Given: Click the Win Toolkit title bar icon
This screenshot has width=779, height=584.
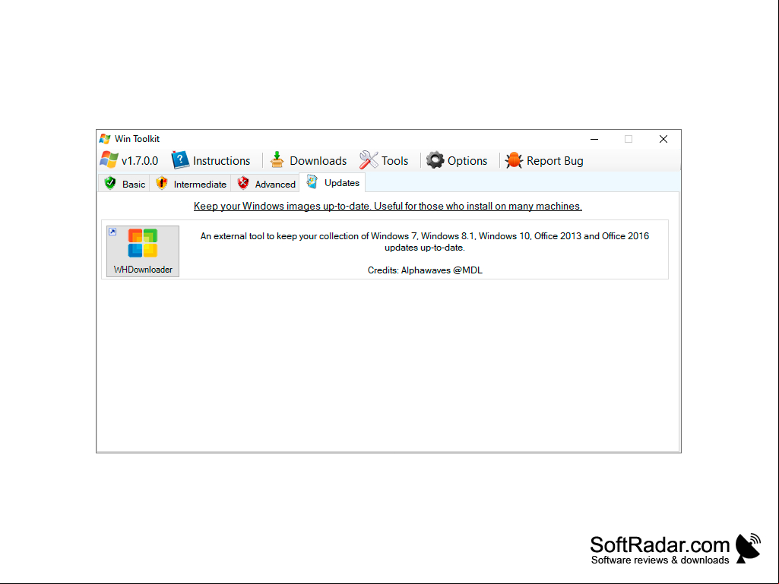Looking at the screenshot, I should [x=105, y=138].
